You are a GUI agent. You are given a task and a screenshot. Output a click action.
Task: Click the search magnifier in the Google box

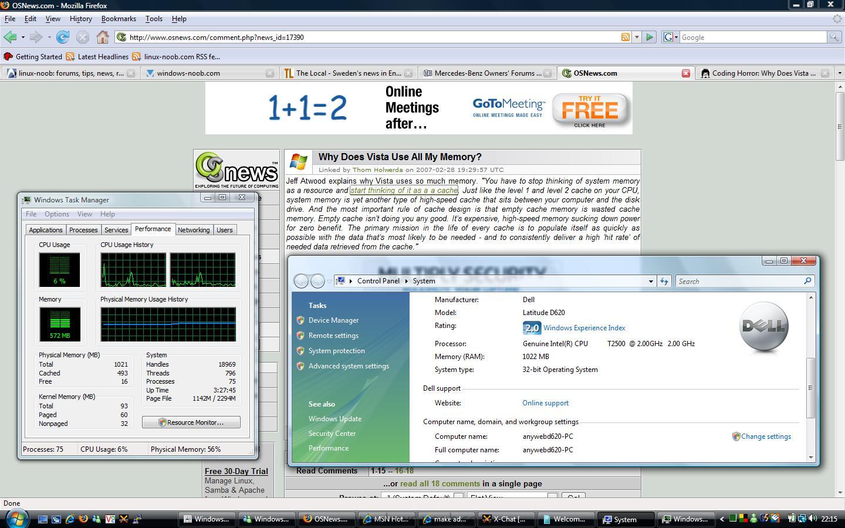tap(833, 37)
